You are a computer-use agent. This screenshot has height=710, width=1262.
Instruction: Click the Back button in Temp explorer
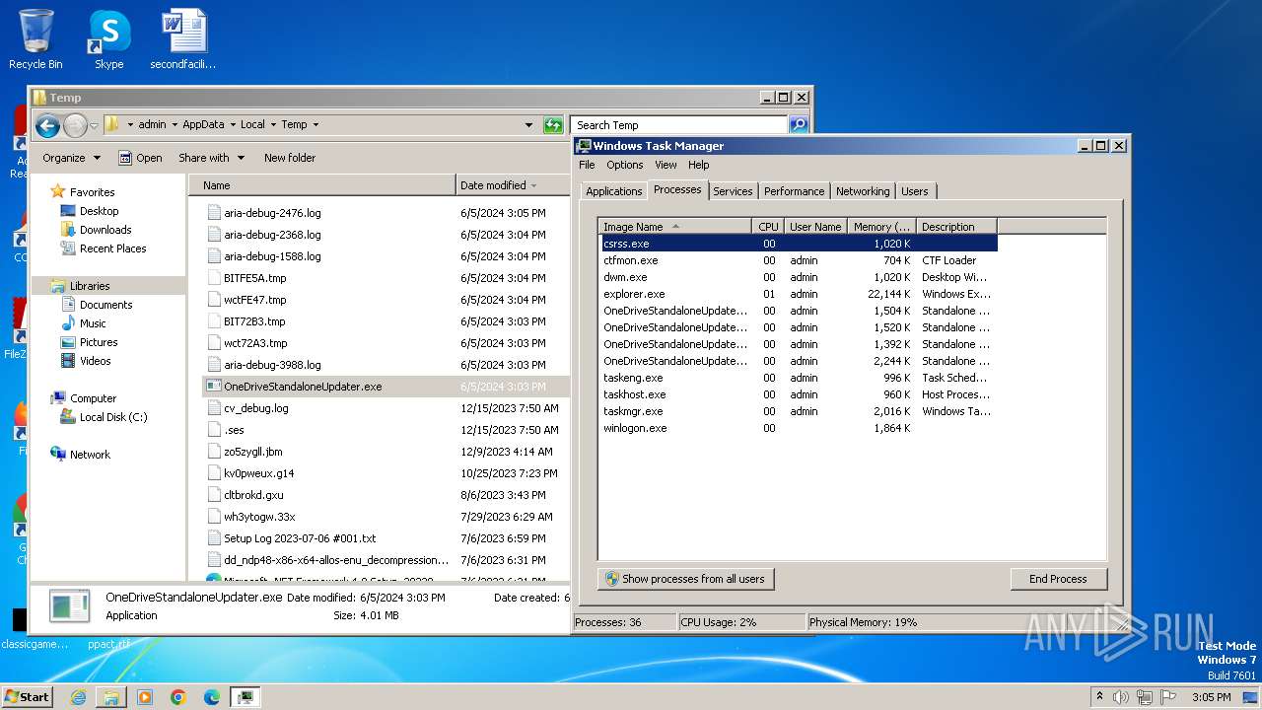(47, 125)
